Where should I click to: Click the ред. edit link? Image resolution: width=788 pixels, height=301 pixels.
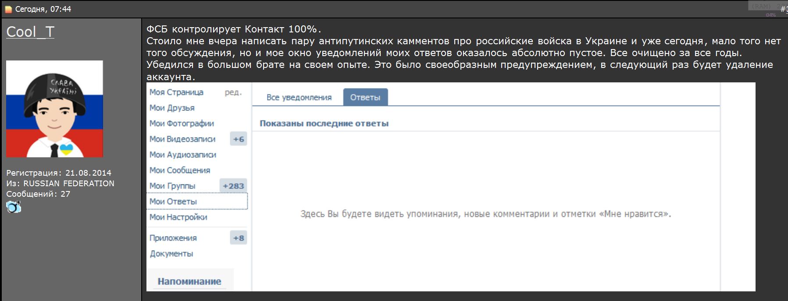click(233, 92)
